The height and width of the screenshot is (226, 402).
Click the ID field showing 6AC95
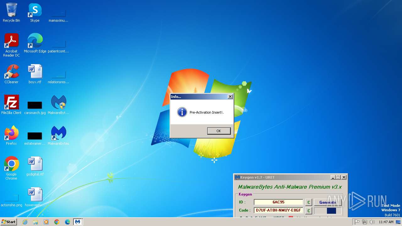point(279,202)
